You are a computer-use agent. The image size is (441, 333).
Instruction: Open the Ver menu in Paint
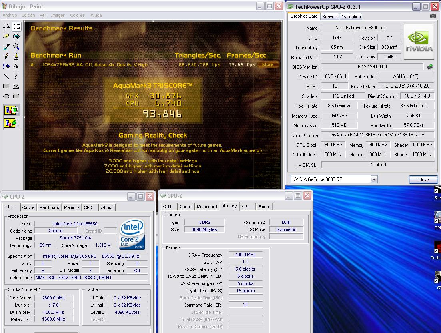43,15
